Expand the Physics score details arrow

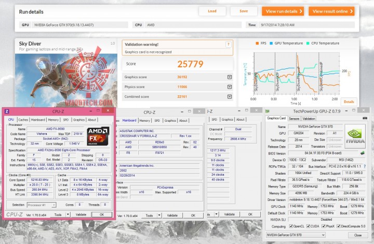coord(230,87)
